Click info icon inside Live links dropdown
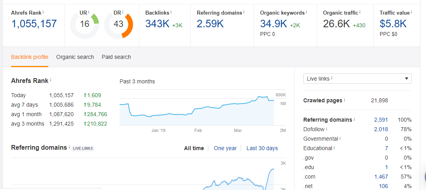This screenshot has width=426, height=190. pos(332,78)
